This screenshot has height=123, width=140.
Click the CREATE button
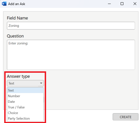125,117
